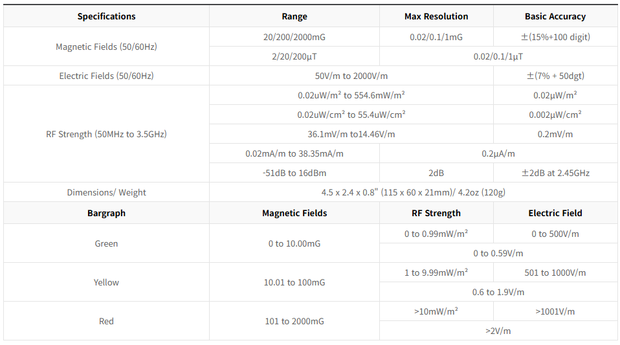Click the Basic Accuracy column header
620x345 pixels.
click(555, 16)
